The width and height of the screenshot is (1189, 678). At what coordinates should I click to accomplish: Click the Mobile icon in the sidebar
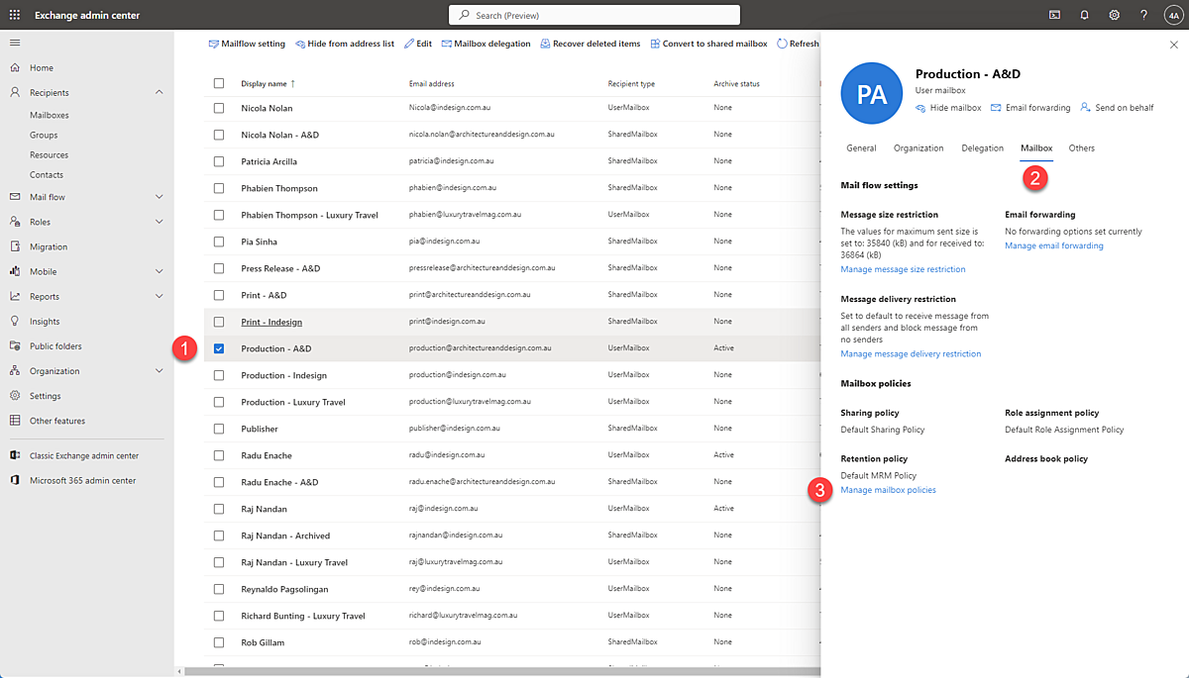pyautogui.click(x=15, y=271)
